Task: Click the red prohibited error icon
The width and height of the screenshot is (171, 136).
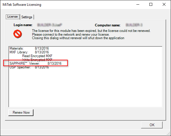Action: tap(18, 34)
